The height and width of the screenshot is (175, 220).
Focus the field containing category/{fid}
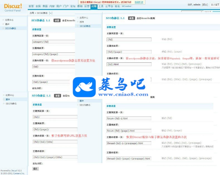(53, 42)
